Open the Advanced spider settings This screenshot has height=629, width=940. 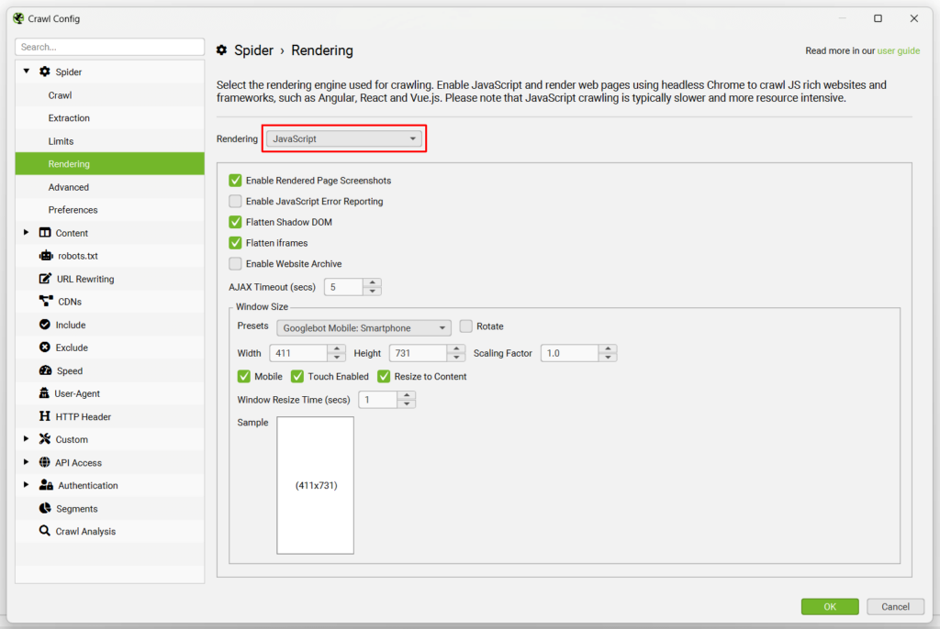(x=69, y=187)
